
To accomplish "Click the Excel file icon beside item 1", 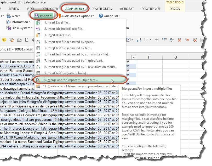I will pos(38,22).
